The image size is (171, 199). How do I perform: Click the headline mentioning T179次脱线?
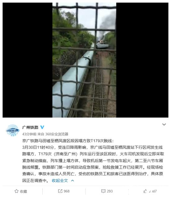(x=68, y=141)
